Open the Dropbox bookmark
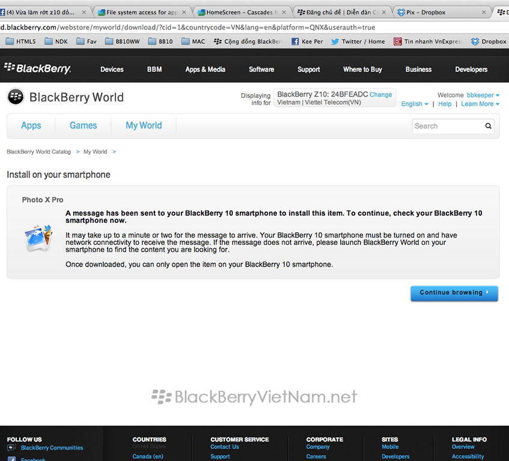 point(489,41)
